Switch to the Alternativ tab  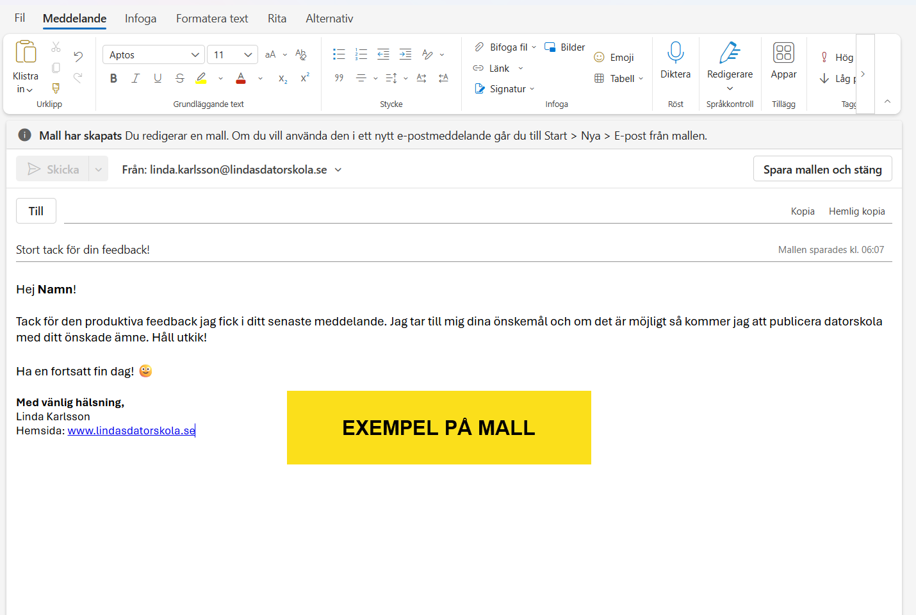329,19
